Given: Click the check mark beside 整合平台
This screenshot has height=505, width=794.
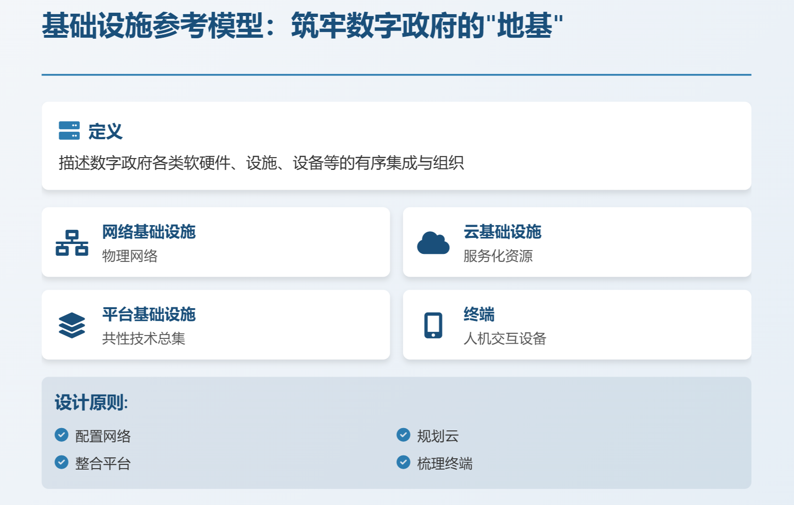Looking at the screenshot, I should [61, 462].
